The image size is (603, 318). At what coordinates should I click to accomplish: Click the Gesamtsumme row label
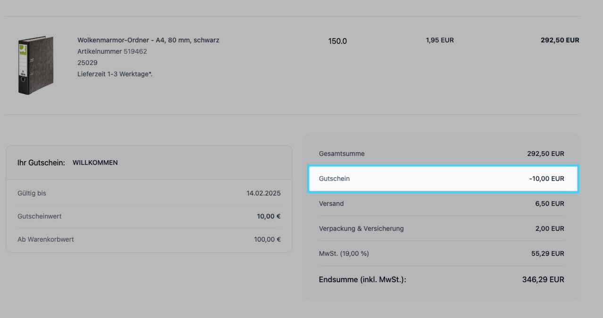click(342, 154)
